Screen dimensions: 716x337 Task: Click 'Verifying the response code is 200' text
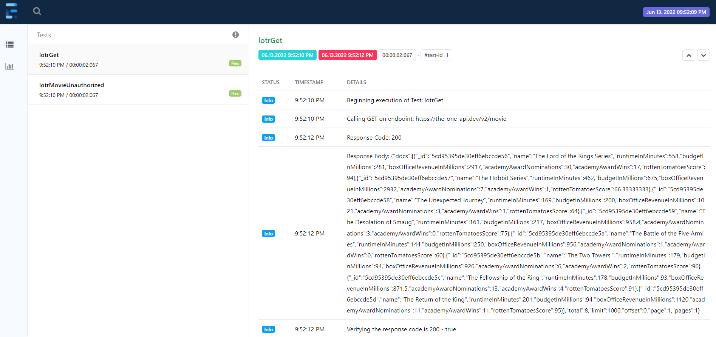pos(401,329)
